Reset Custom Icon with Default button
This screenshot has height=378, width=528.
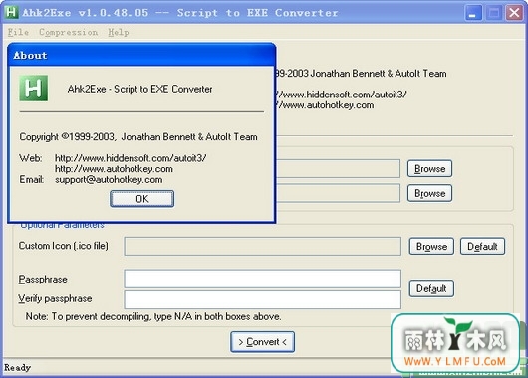click(x=482, y=246)
